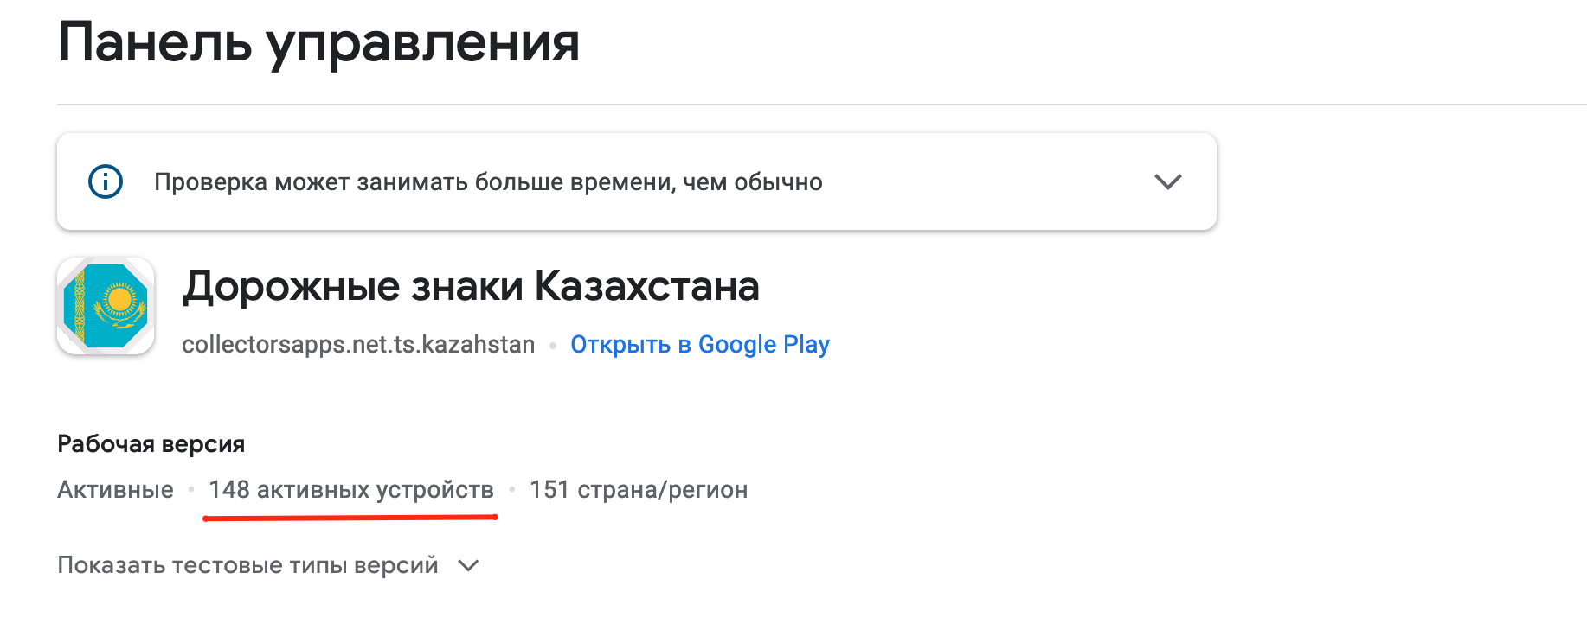
Task: Click the package name collectorsapps.net.ts.kazahstan
Action: [x=358, y=345]
